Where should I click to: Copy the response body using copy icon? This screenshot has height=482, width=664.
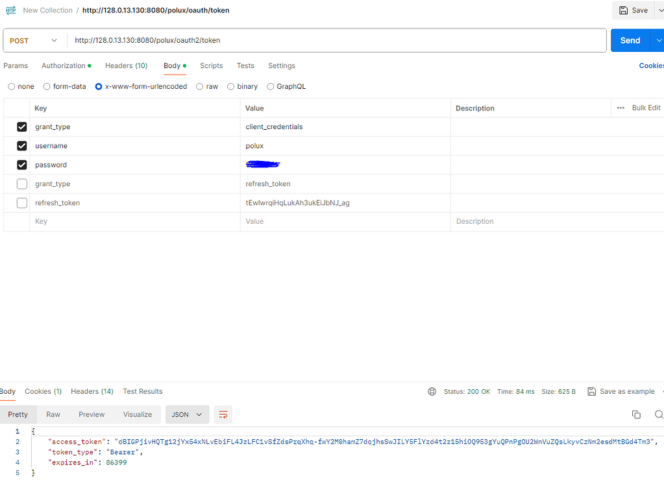636,414
